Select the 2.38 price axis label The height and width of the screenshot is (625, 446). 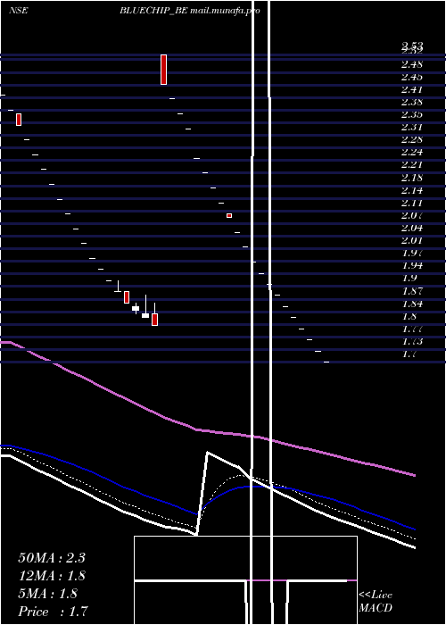(x=412, y=102)
